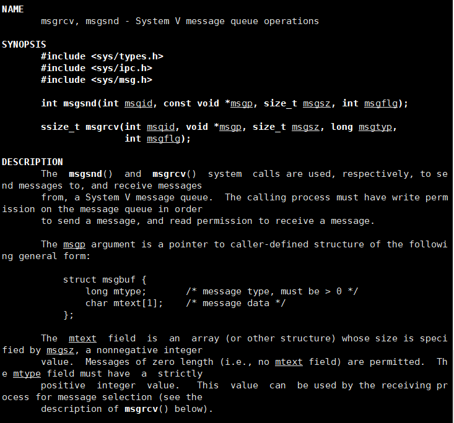
Task: Click underlined msqid in msgsnd prototype
Action: click(138, 103)
